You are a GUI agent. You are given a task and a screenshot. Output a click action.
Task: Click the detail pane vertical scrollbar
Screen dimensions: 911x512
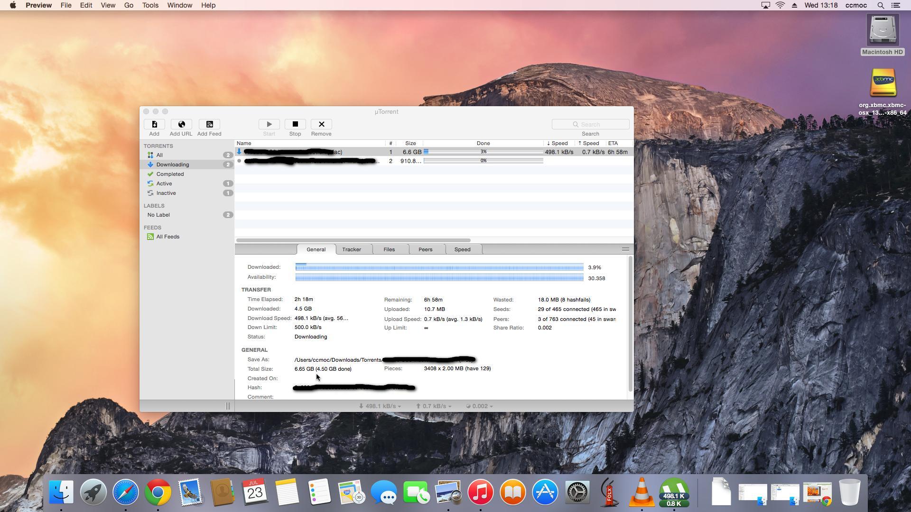630,324
